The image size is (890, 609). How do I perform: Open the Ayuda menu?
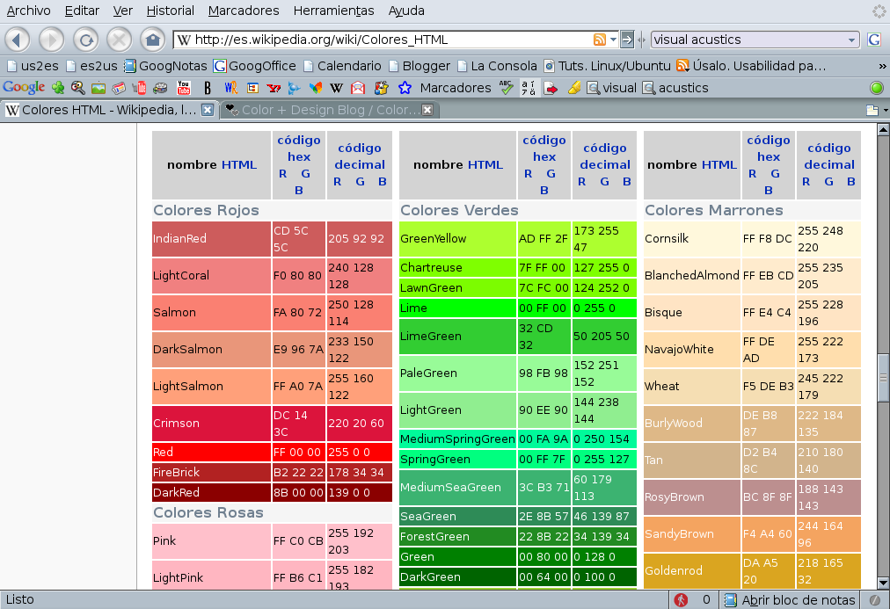[x=406, y=11]
